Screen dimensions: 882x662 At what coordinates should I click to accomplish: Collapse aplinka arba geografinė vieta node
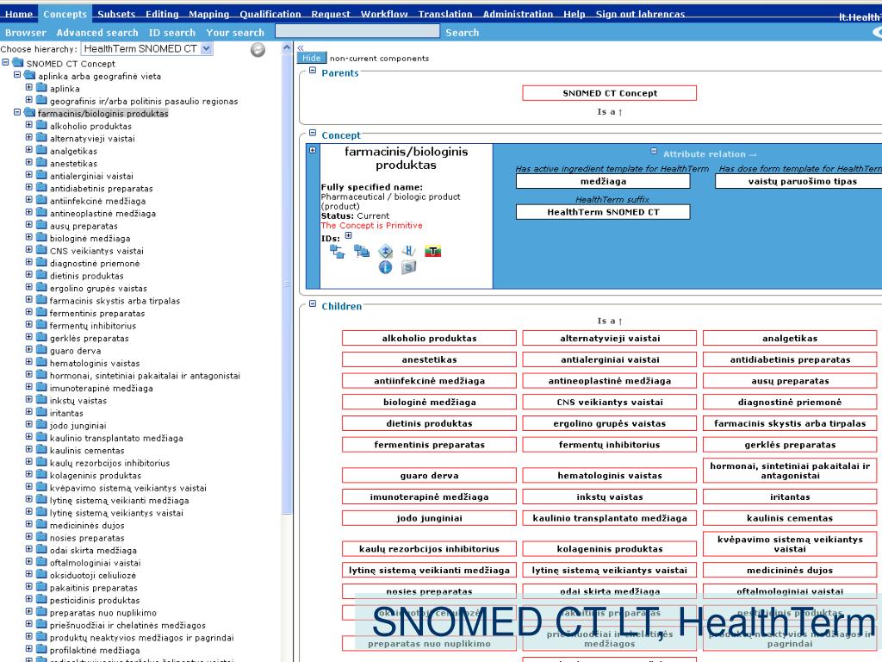[17, 75]
